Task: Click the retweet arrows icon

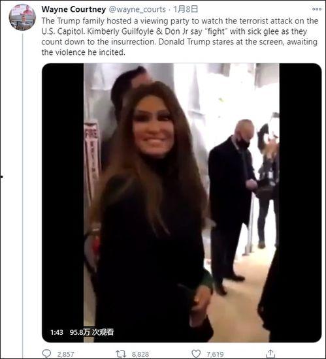Action: click(x=121, y=354)
